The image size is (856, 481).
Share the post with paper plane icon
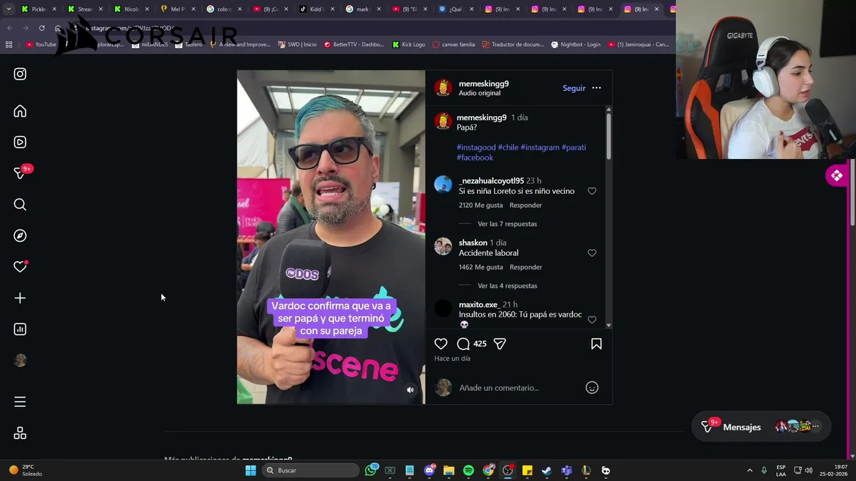(x=500, y=343)
